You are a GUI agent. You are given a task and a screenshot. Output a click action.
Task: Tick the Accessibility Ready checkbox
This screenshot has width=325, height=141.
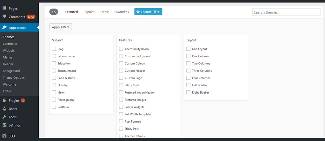coord(121,49)
